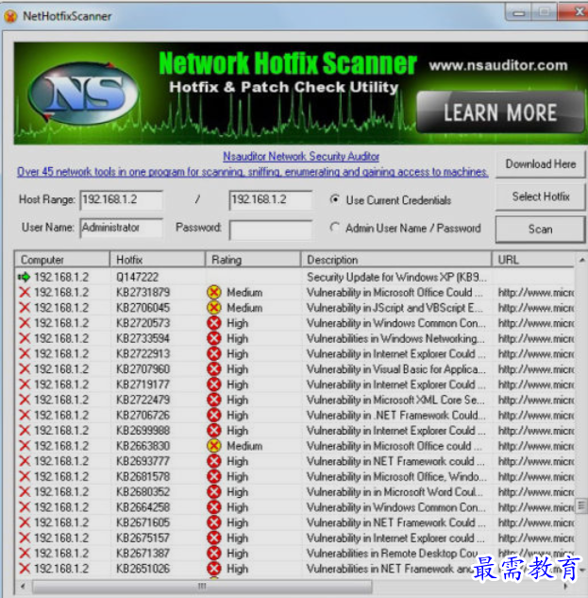588x598 pixels.
Task: Open the Nsauditor Network Security Auditor link
Action: tap(301, 157)
